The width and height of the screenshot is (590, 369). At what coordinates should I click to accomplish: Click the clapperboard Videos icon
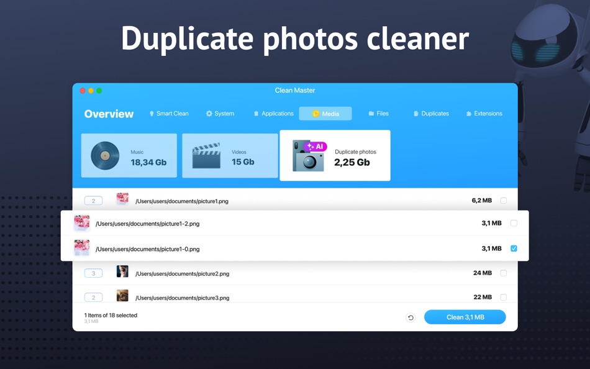(x=206, y=155)
